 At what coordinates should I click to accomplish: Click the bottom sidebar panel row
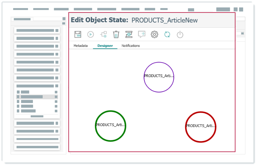tap(37, 147)
